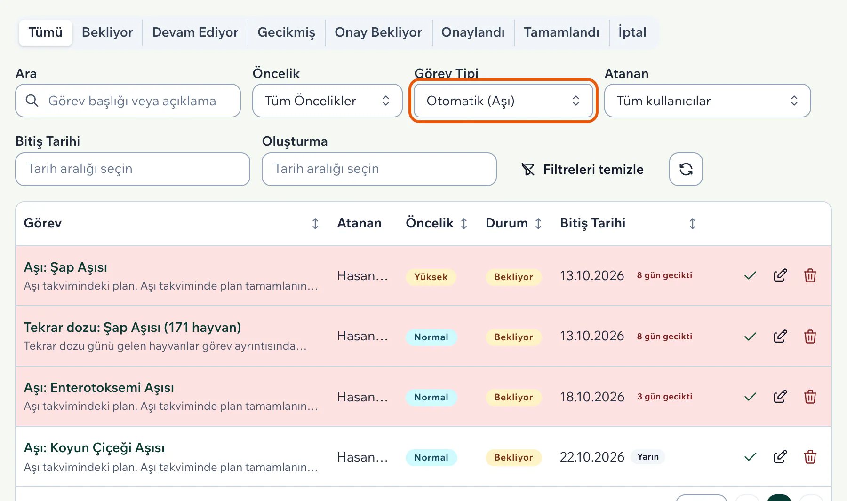
Task: Edit the Aşı: Şap Aşısı task
Action: pyautogui.click(x=780, y=275)
